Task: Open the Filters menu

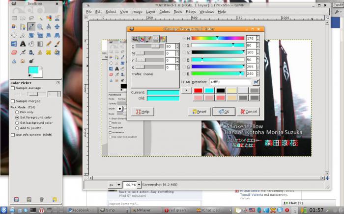Action: point(191,12)
